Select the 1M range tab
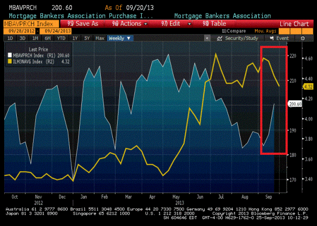This screenshot has width=317, height=226. coord(35,38)
